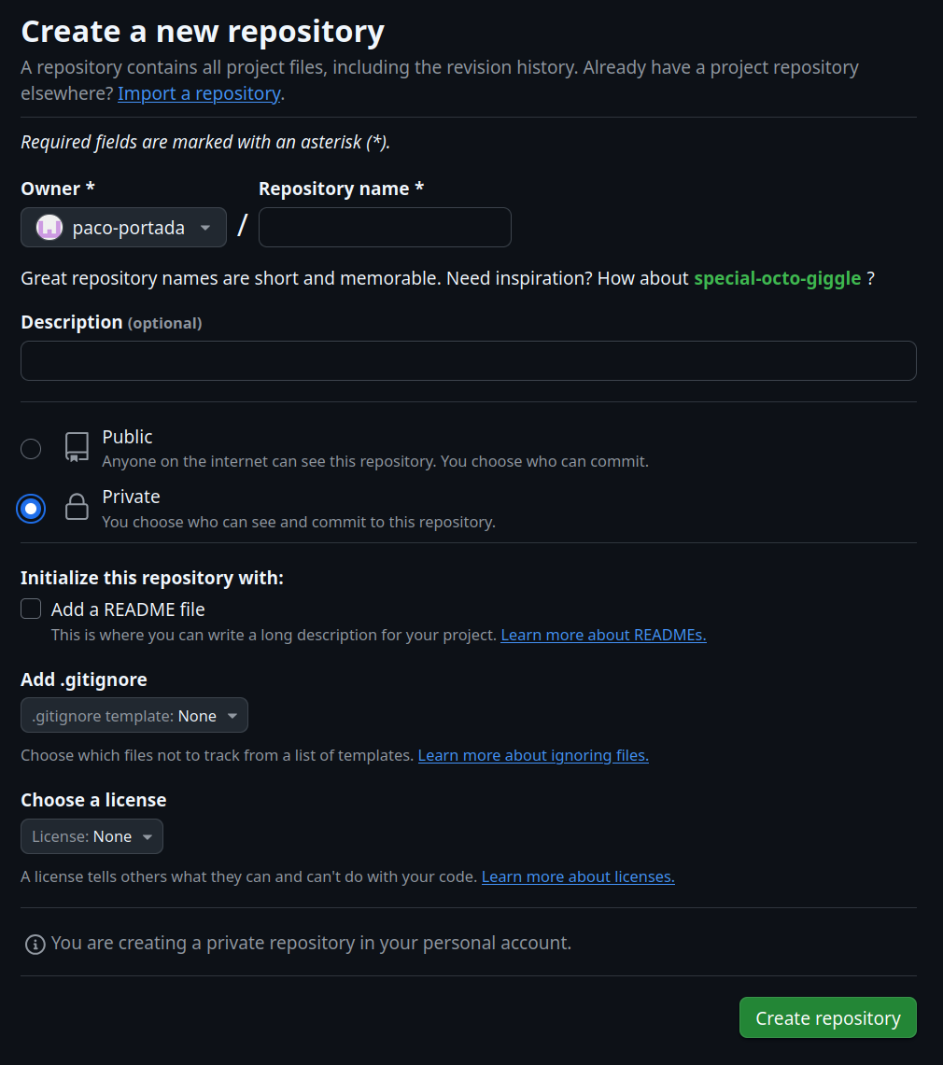943x1065 pixels.
Task: Click the Private option label text
Action: pyautogui.click(x=131, y=497)
